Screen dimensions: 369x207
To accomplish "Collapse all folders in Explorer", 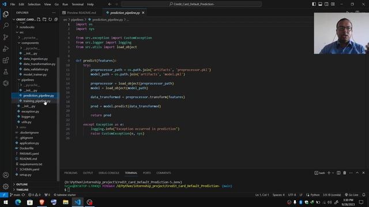I will click(56, 20).
